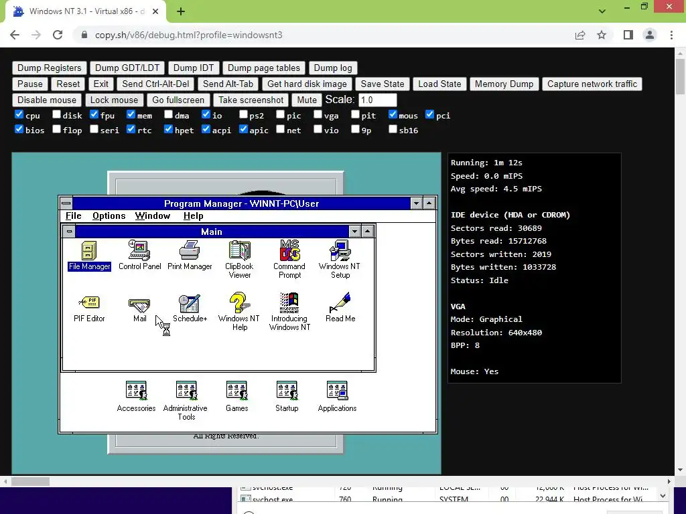Open the File menu
Screen dimensions: 686x514
74,216
